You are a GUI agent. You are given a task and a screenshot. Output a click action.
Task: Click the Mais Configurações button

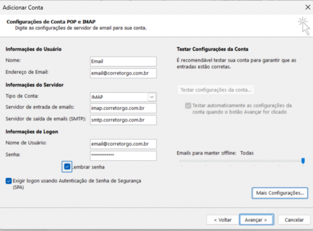pyautogui.click(x=280, y=193)
